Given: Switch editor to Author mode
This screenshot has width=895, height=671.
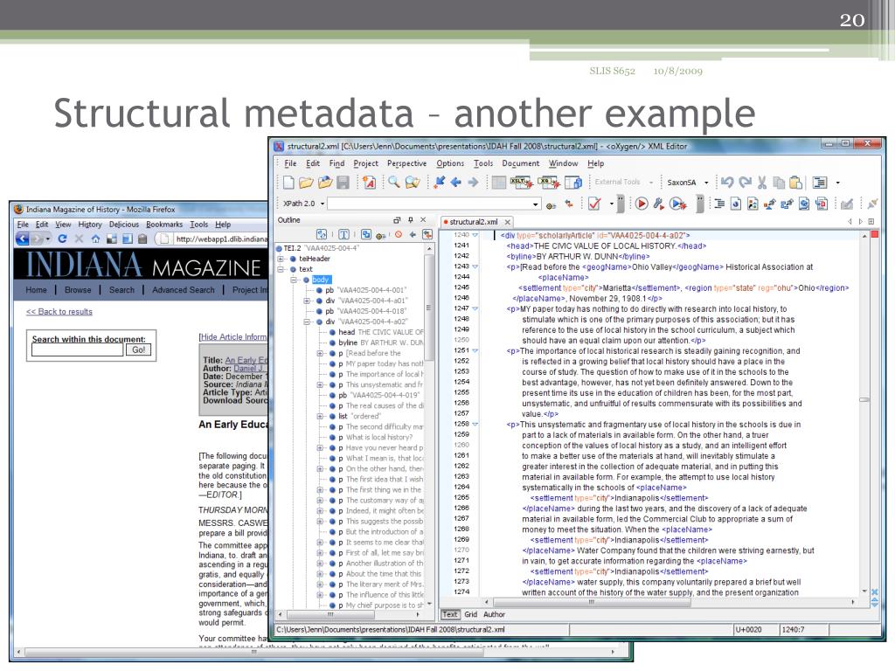Looking at the screenshot, I should click(x=495, y=614).
